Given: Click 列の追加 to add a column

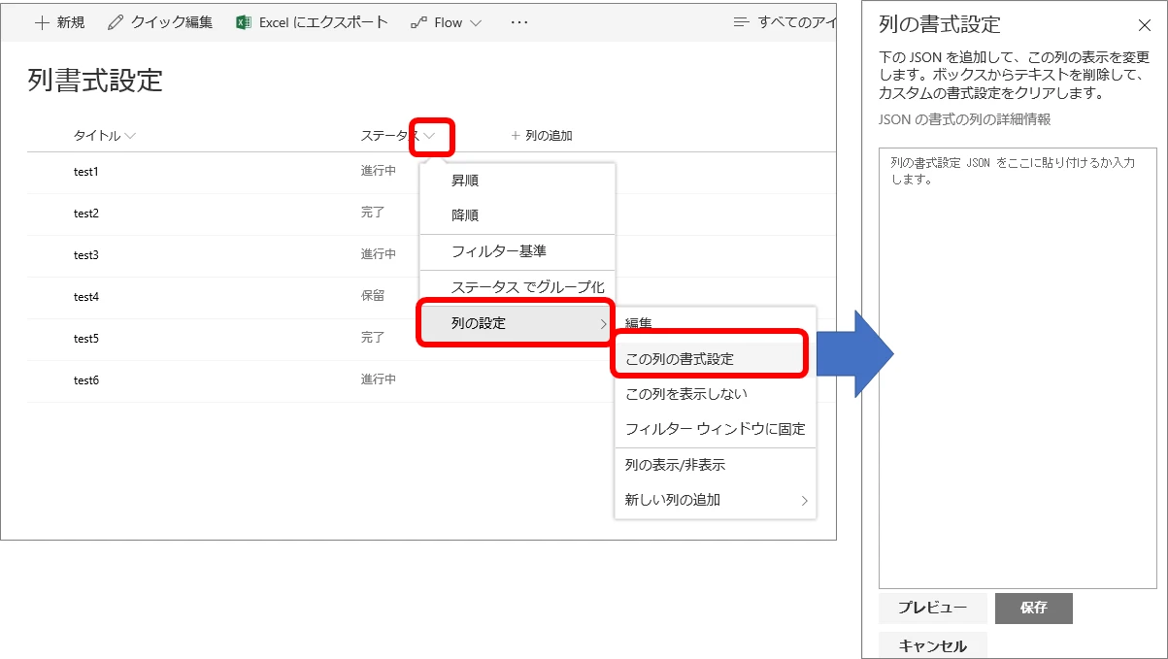Looking at the screenshot, I should (x=542, y=136).
